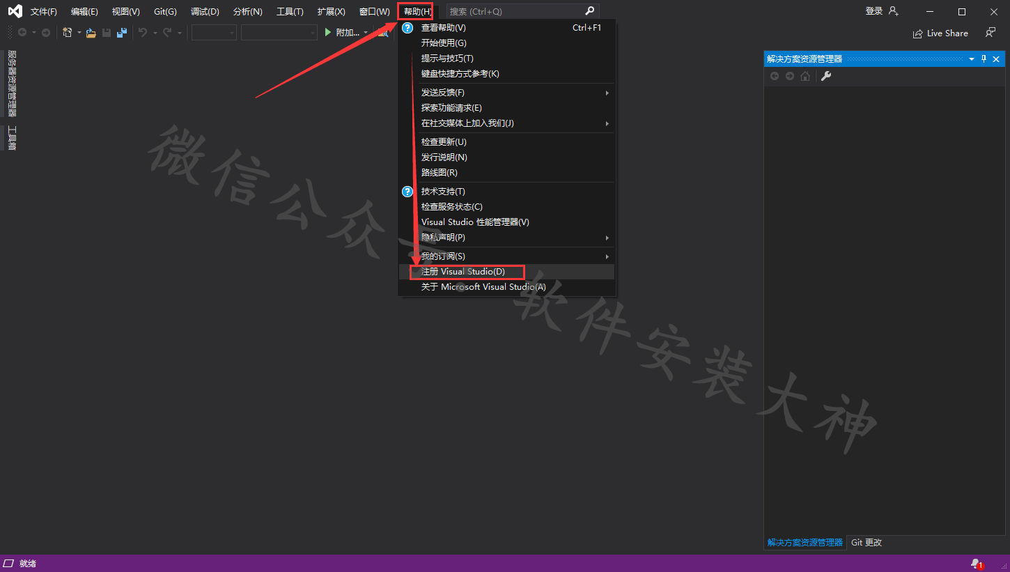Select 关于 Microsoft Visual Studio(A)
Image resolution: width=1010 pixels, height=572 pixels.
(506, 287)
